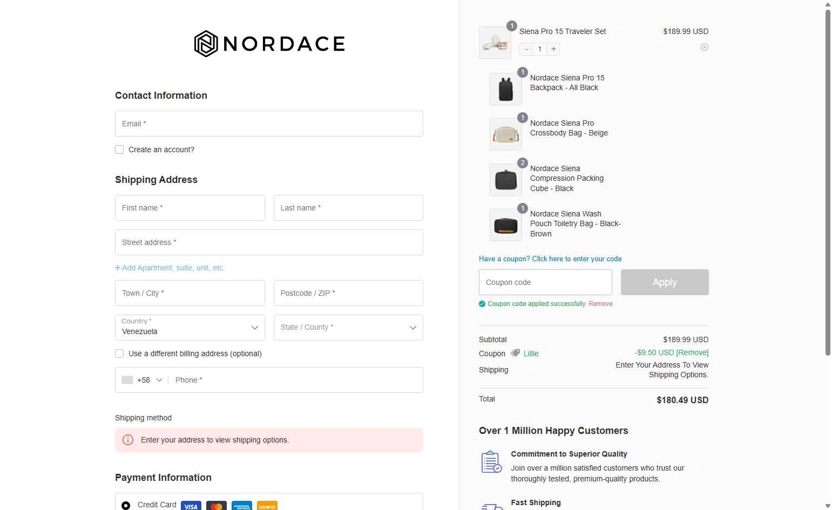Open Siena Pro Crossbody Bag thumbnail
The width and height of the screenshot is (832, 510).
pos(506,134)
